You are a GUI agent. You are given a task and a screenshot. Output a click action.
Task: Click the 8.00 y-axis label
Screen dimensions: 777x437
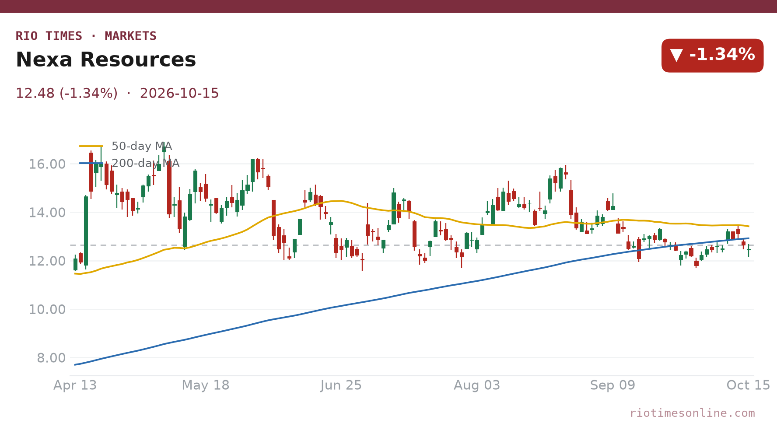(x=51, y=358)
